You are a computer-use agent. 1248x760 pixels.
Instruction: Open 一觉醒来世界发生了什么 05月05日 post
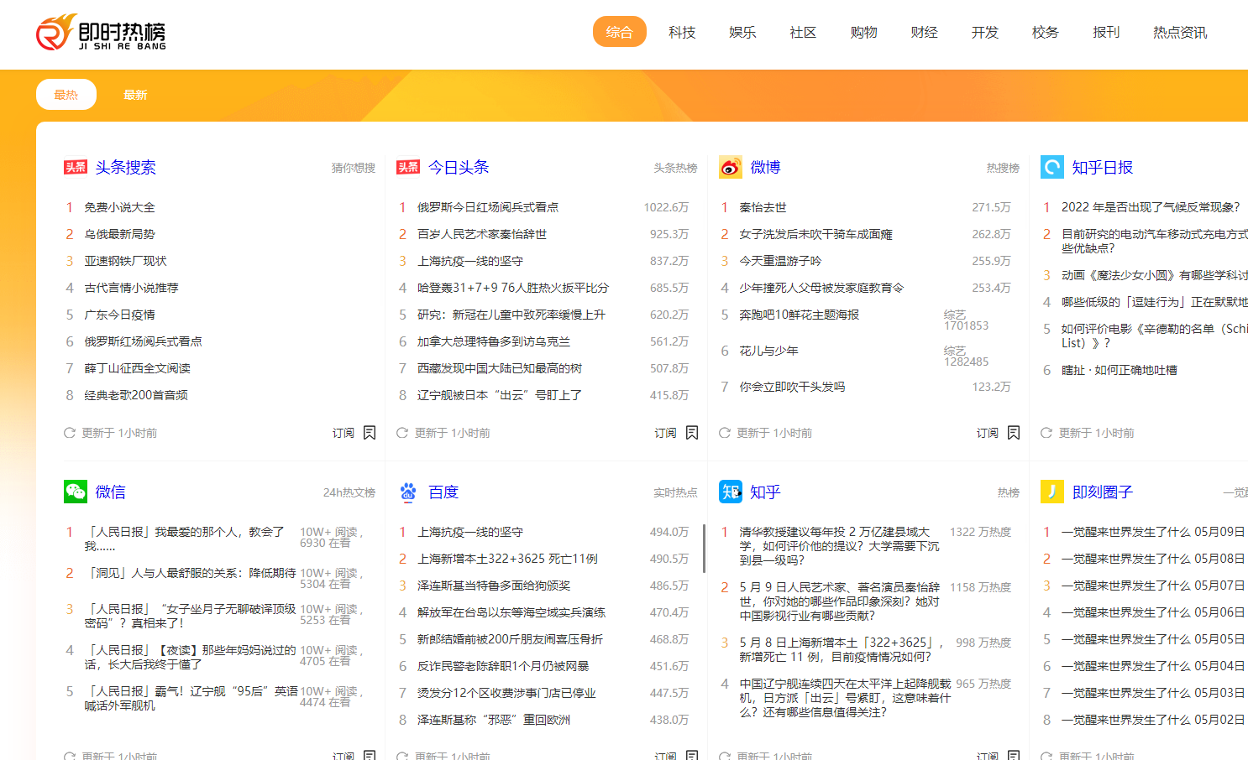1153,639
